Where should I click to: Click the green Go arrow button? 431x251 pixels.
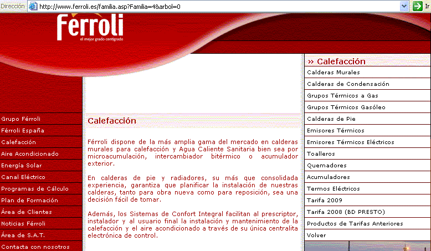click(x=418, y=6)
